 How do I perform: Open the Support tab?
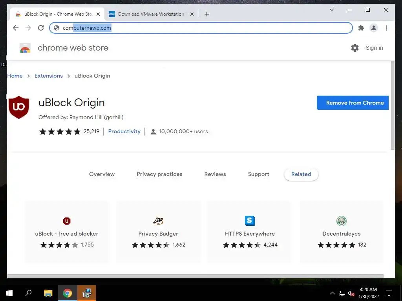pyautogui.click(x=258, y=174)
